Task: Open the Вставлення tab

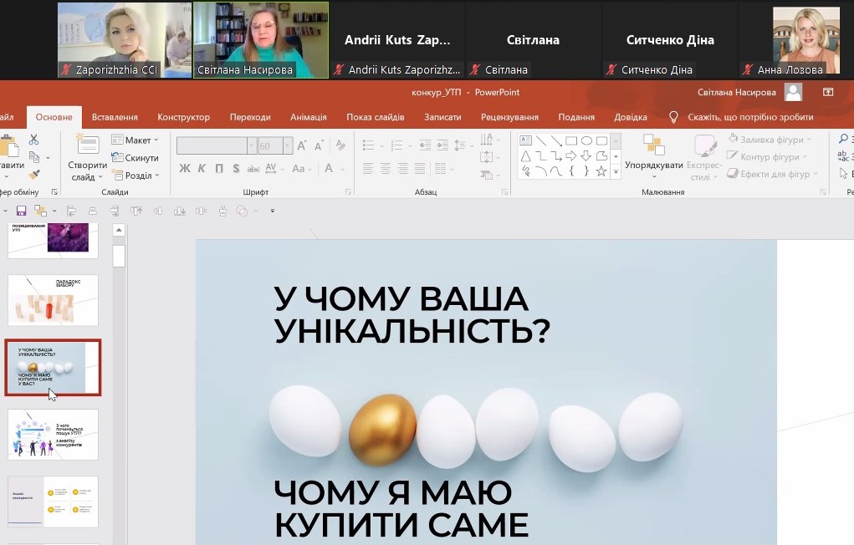Action: point(115,117)
